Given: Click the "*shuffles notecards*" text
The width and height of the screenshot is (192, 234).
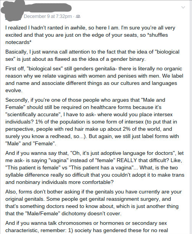Looking at the screenshot, I should (86, 39).
